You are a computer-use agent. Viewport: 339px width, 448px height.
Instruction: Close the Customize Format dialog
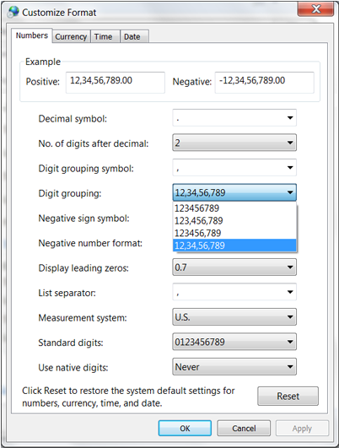pos(315,8)
